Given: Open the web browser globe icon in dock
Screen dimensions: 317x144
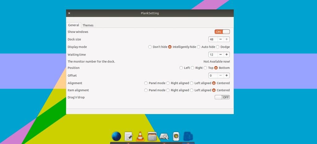Looking at the screenshot, I should (116, 136).
